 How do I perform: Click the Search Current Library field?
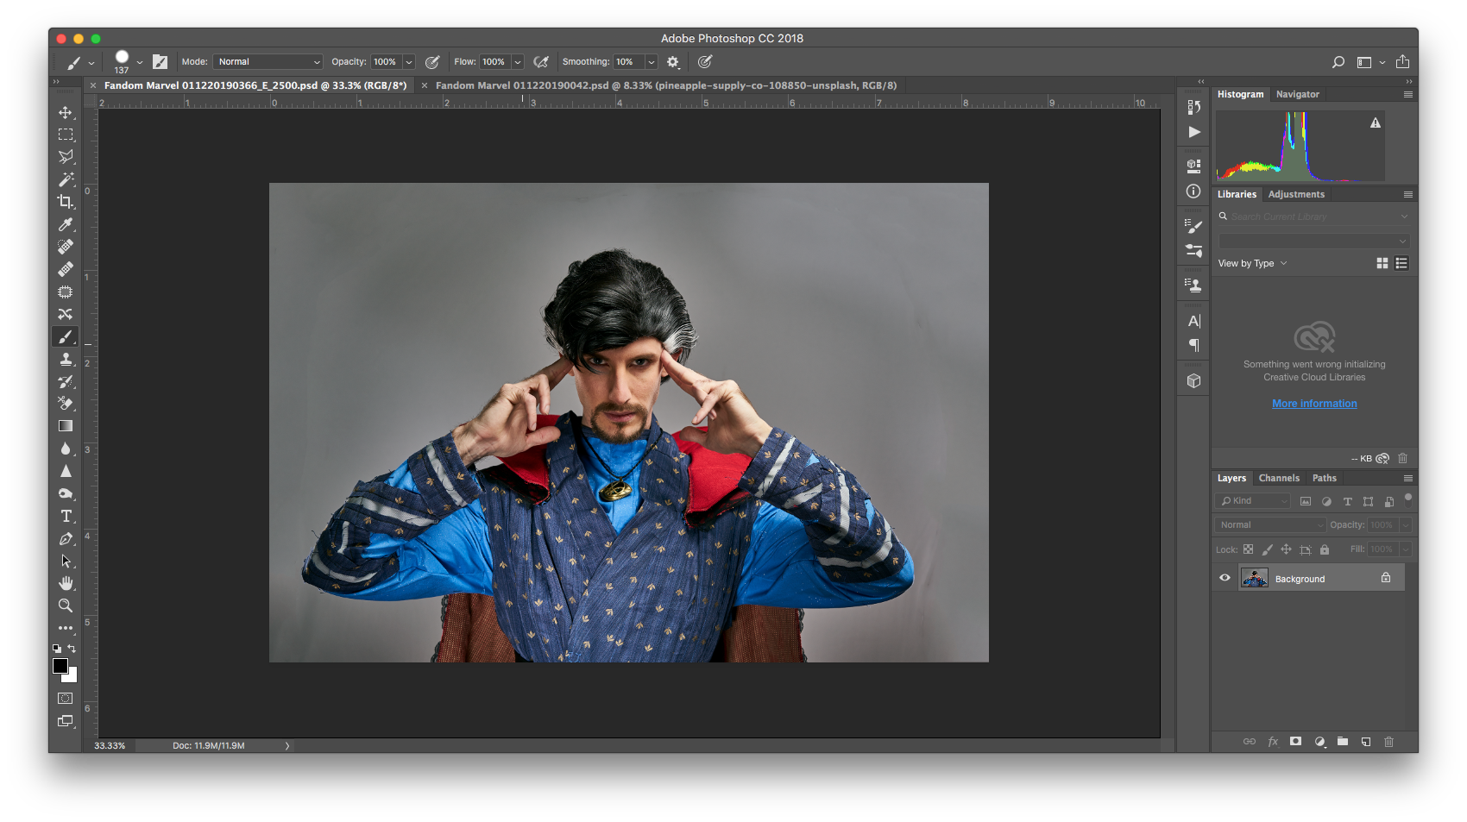[x=1313, y=216]
